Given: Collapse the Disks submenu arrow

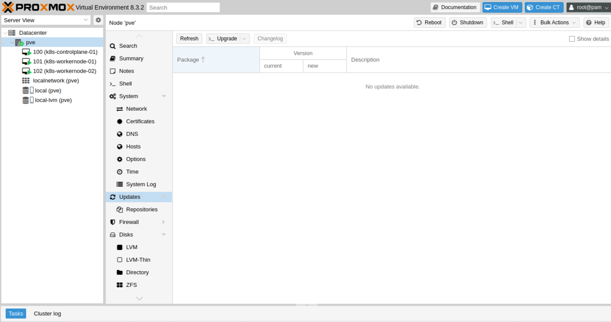Looking at the screenshot, I should (x=164, y=235).
